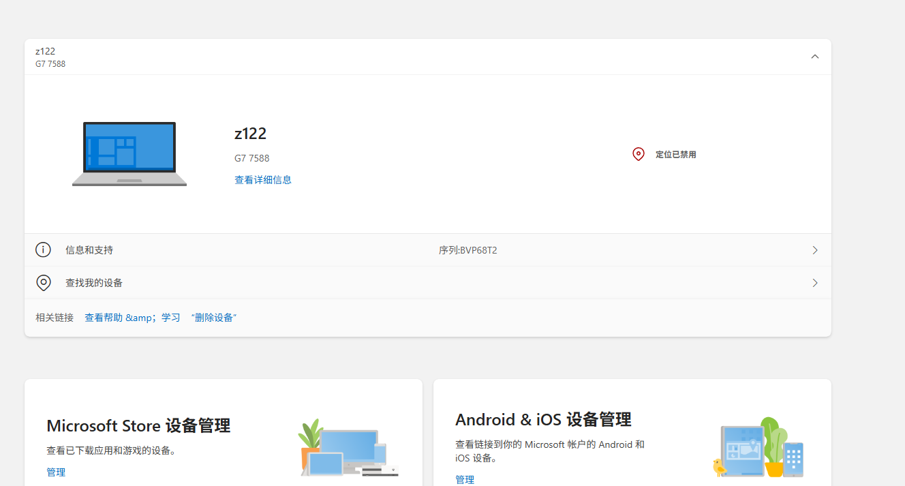Click the large z122 device name

tap(250, 134)
